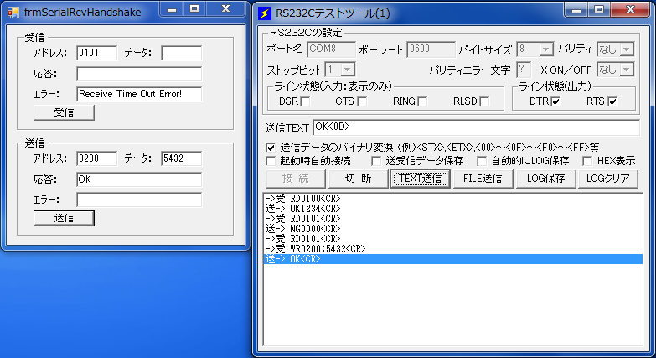
Task: Open the パリティ dropdown
Action: [627, 49]
